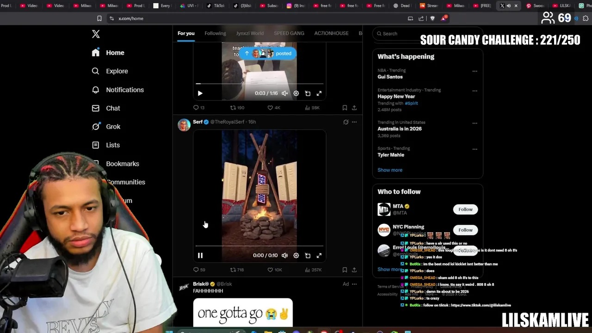Open settings gear on the upper video
Viewport: 592px width, 333px height.
[x=296, y=93]
